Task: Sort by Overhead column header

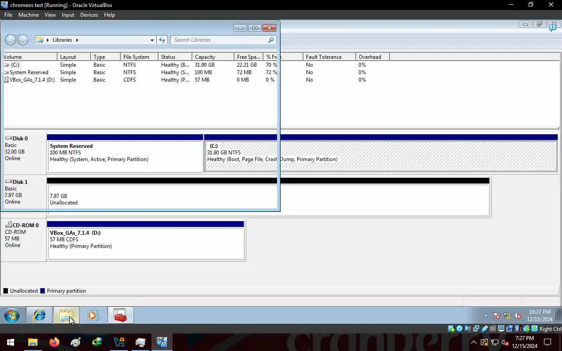Action: point(372,57)
